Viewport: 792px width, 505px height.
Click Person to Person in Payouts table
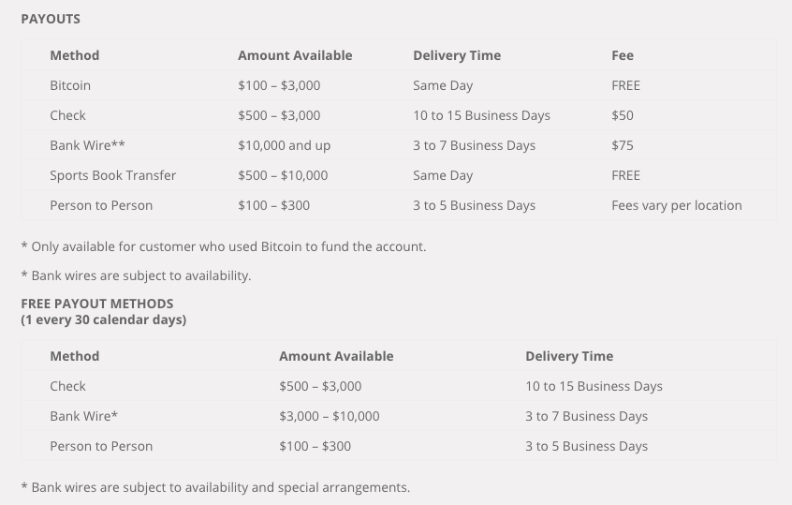point(101,206)
